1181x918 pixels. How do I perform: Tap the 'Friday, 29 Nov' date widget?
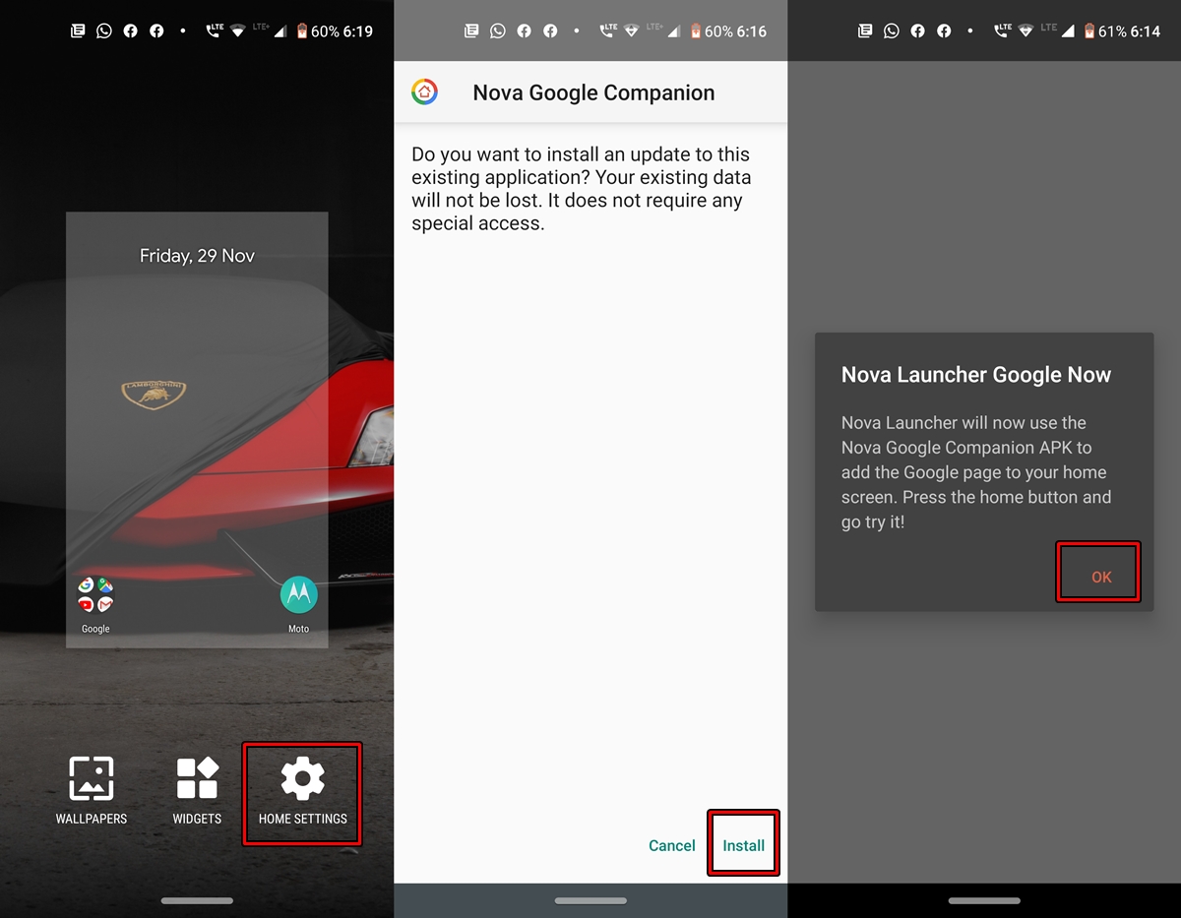point(197,256)
